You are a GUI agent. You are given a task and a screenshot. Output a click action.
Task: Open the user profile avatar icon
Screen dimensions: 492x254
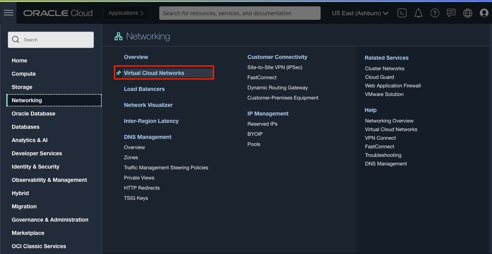pos(484,13)
